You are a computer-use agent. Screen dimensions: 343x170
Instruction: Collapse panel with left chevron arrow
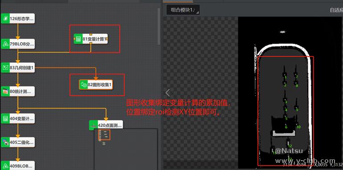(167, 93)
